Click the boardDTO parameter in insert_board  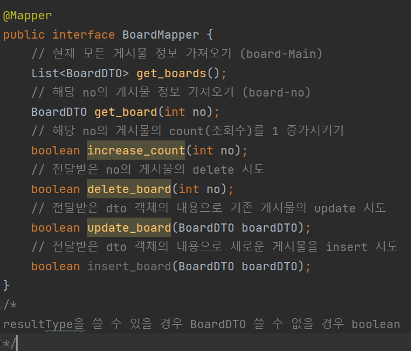click(x=269, y=266)
